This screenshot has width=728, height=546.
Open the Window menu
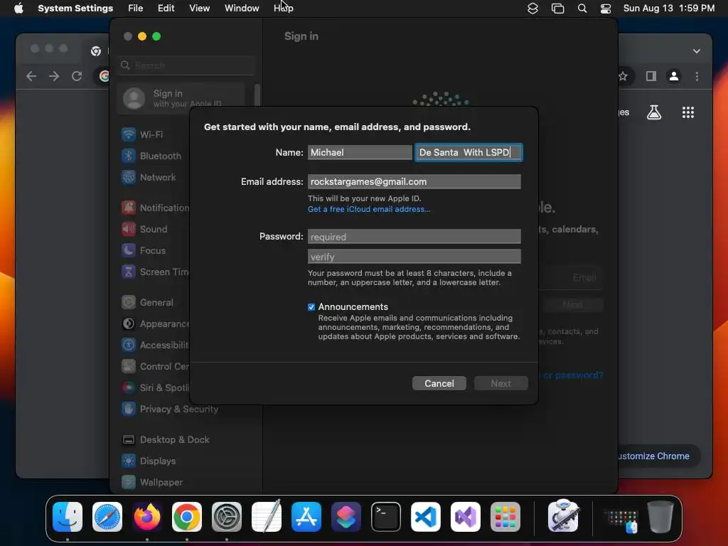point(242,9)
